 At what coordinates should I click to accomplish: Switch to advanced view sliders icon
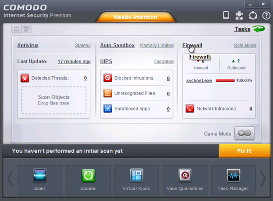click(x=26, y=29)
